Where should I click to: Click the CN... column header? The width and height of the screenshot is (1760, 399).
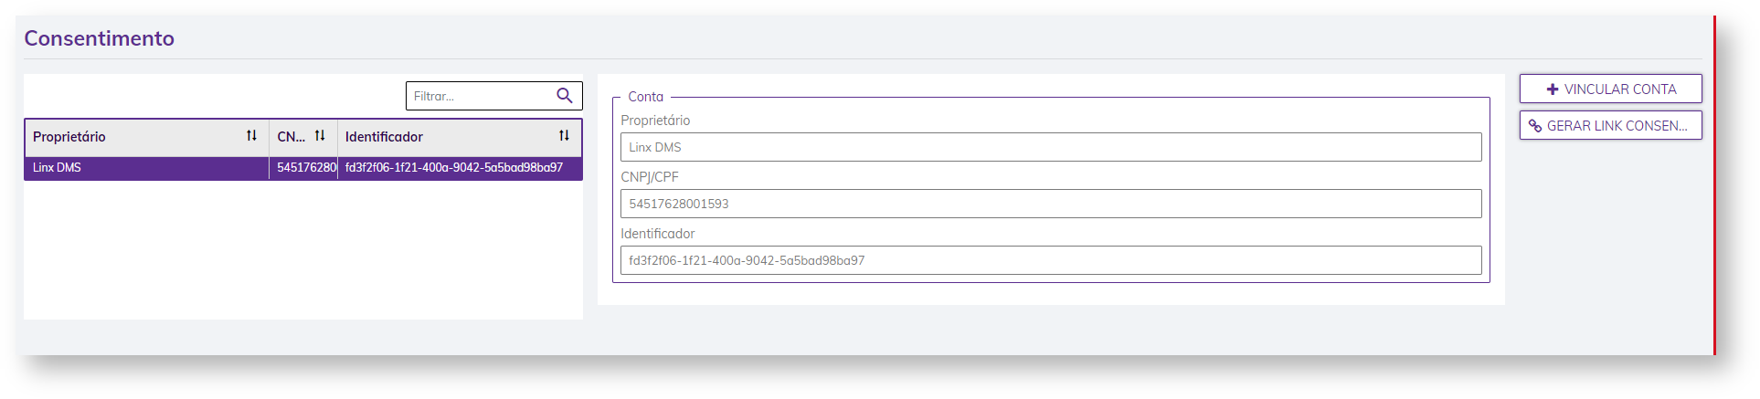[x=291, y=137]
